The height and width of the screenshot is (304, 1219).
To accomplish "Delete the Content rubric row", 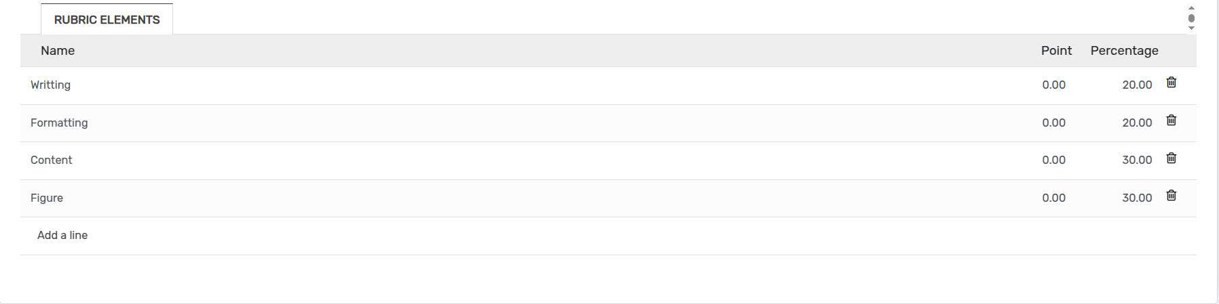I will (1171, 158).
